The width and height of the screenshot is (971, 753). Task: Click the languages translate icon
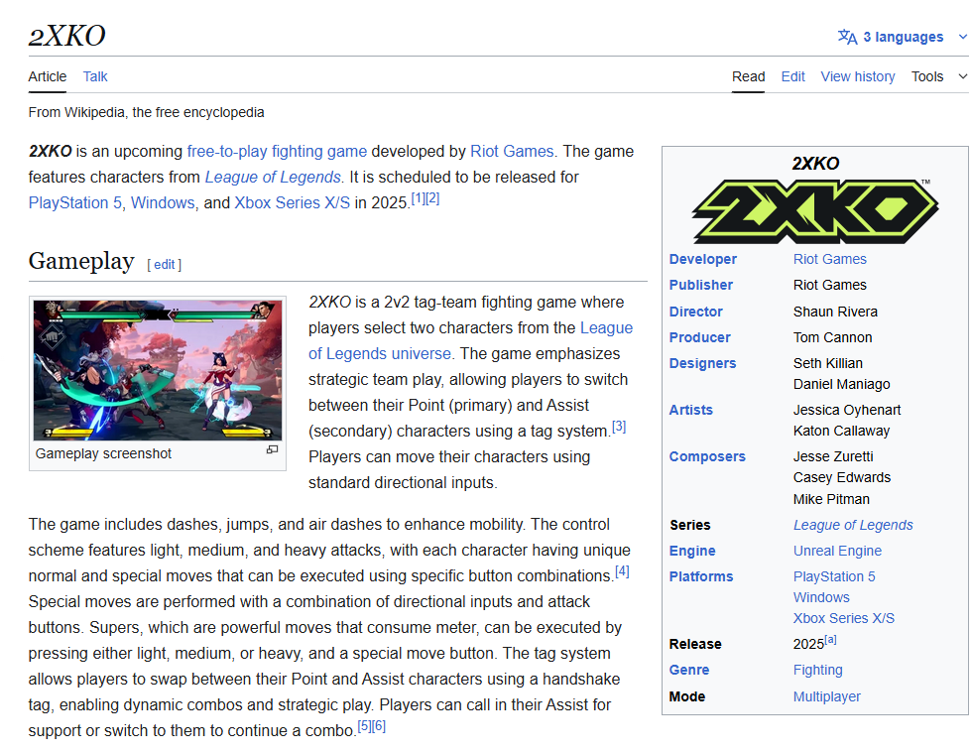coord(847,37)
